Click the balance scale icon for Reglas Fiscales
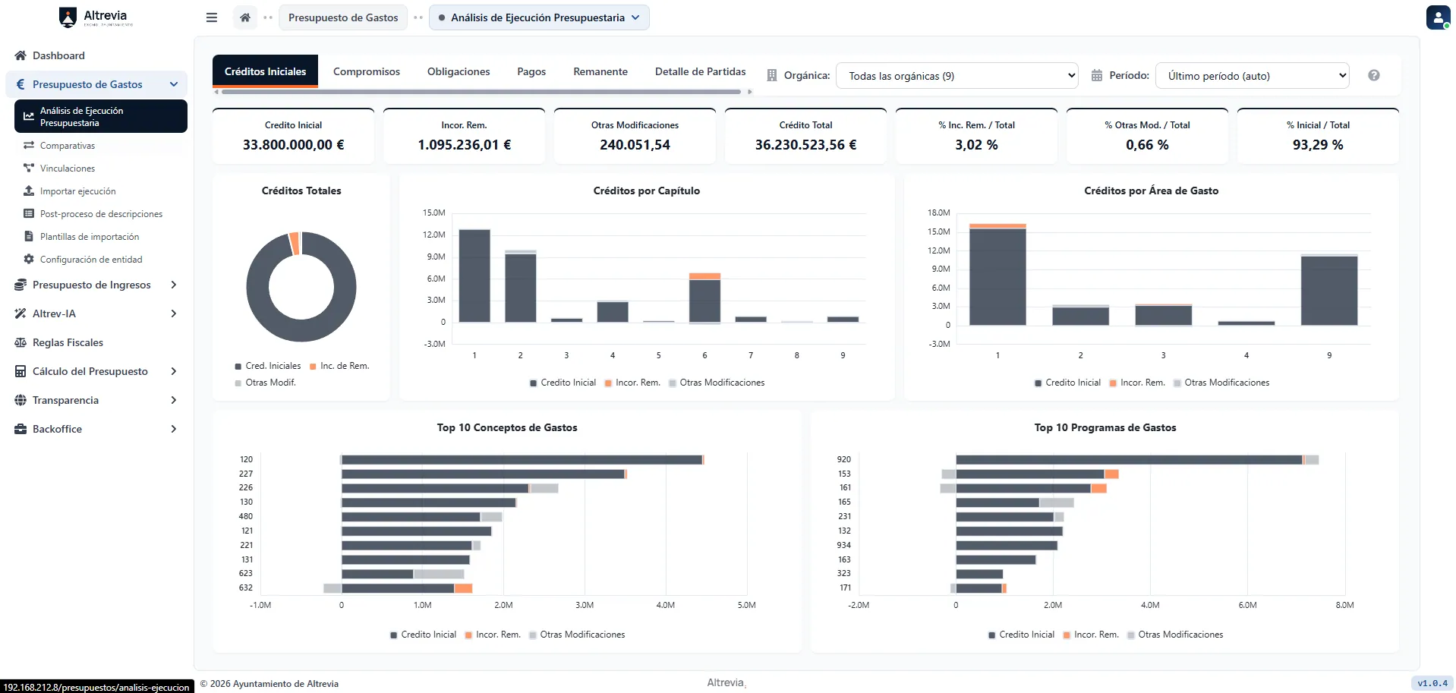Screen dimensions: 1456x693 click(20, 342)
